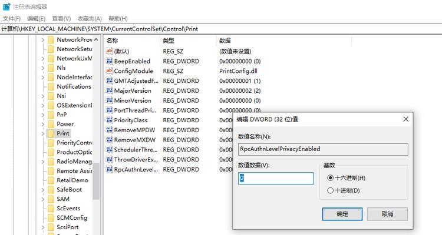Click the Registry Editor app icon in title bar
Viewport: 442px width, 235px height.
[x=6, y=6]
